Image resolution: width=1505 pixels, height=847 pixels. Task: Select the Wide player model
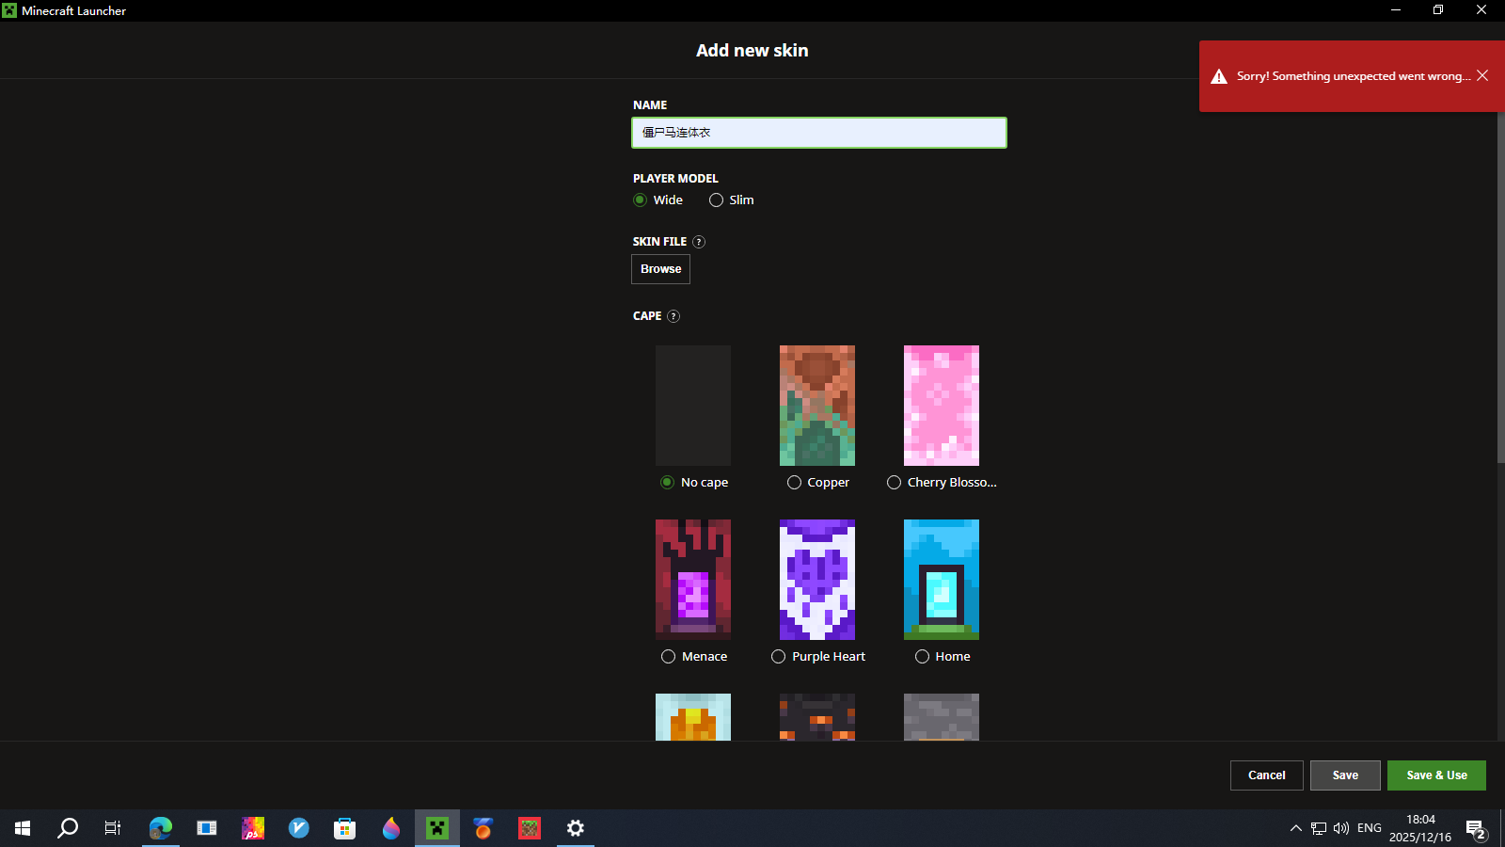[641, 200]
